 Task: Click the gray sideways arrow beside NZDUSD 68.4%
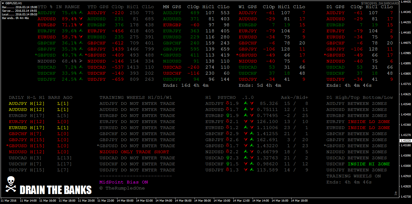click(x=80, y=61)
